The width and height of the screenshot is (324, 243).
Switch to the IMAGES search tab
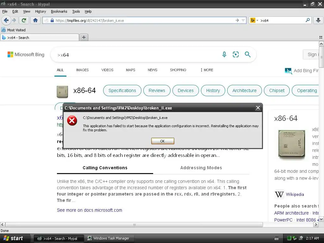(83, 70)
